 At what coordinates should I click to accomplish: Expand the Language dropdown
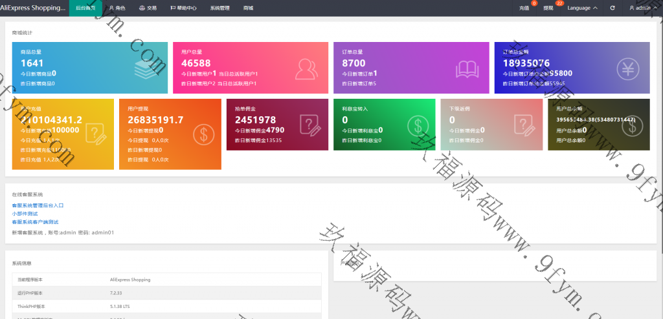click(581, 8)
